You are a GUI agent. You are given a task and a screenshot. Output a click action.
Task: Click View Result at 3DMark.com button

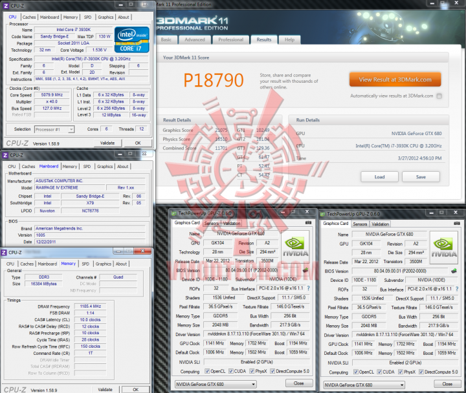(x=395, y=80)
